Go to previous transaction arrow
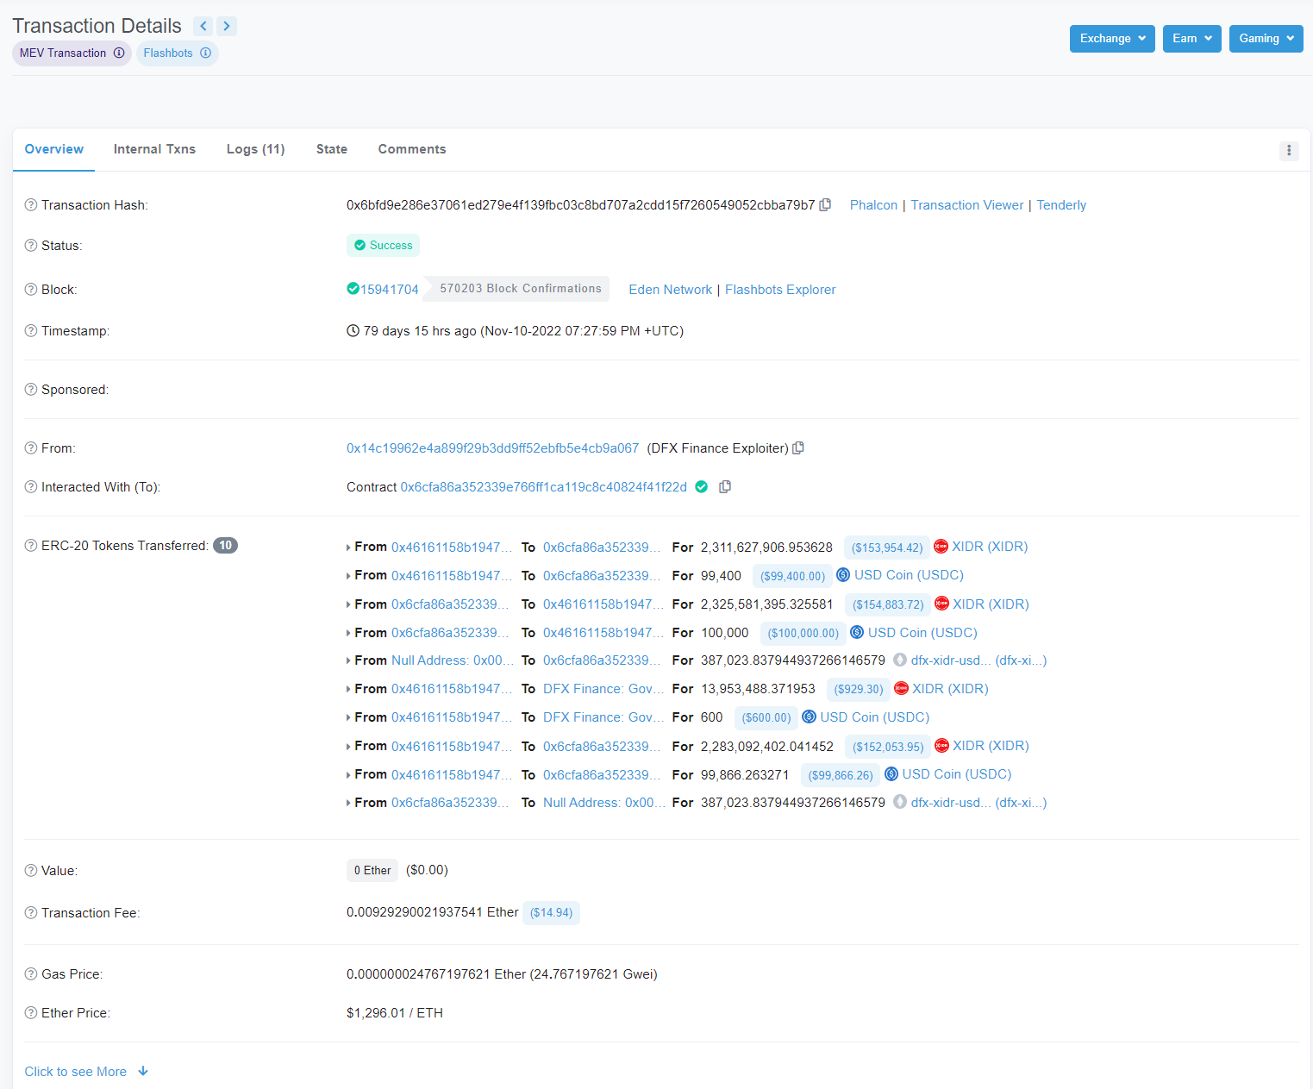The width and height of the screenshot is (1313, 1089). point(203,26)
